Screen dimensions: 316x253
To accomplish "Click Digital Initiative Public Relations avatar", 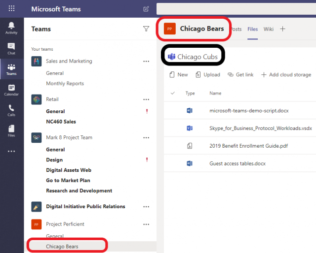I will click(37, 207).
